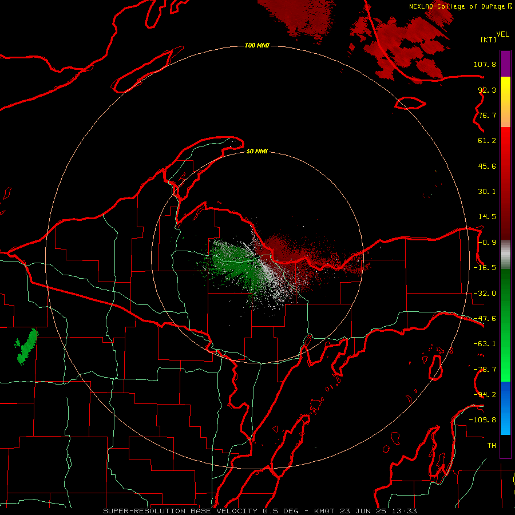Click the -78.7 velocity scale value
515x515 pixels.
click(485, 370)
